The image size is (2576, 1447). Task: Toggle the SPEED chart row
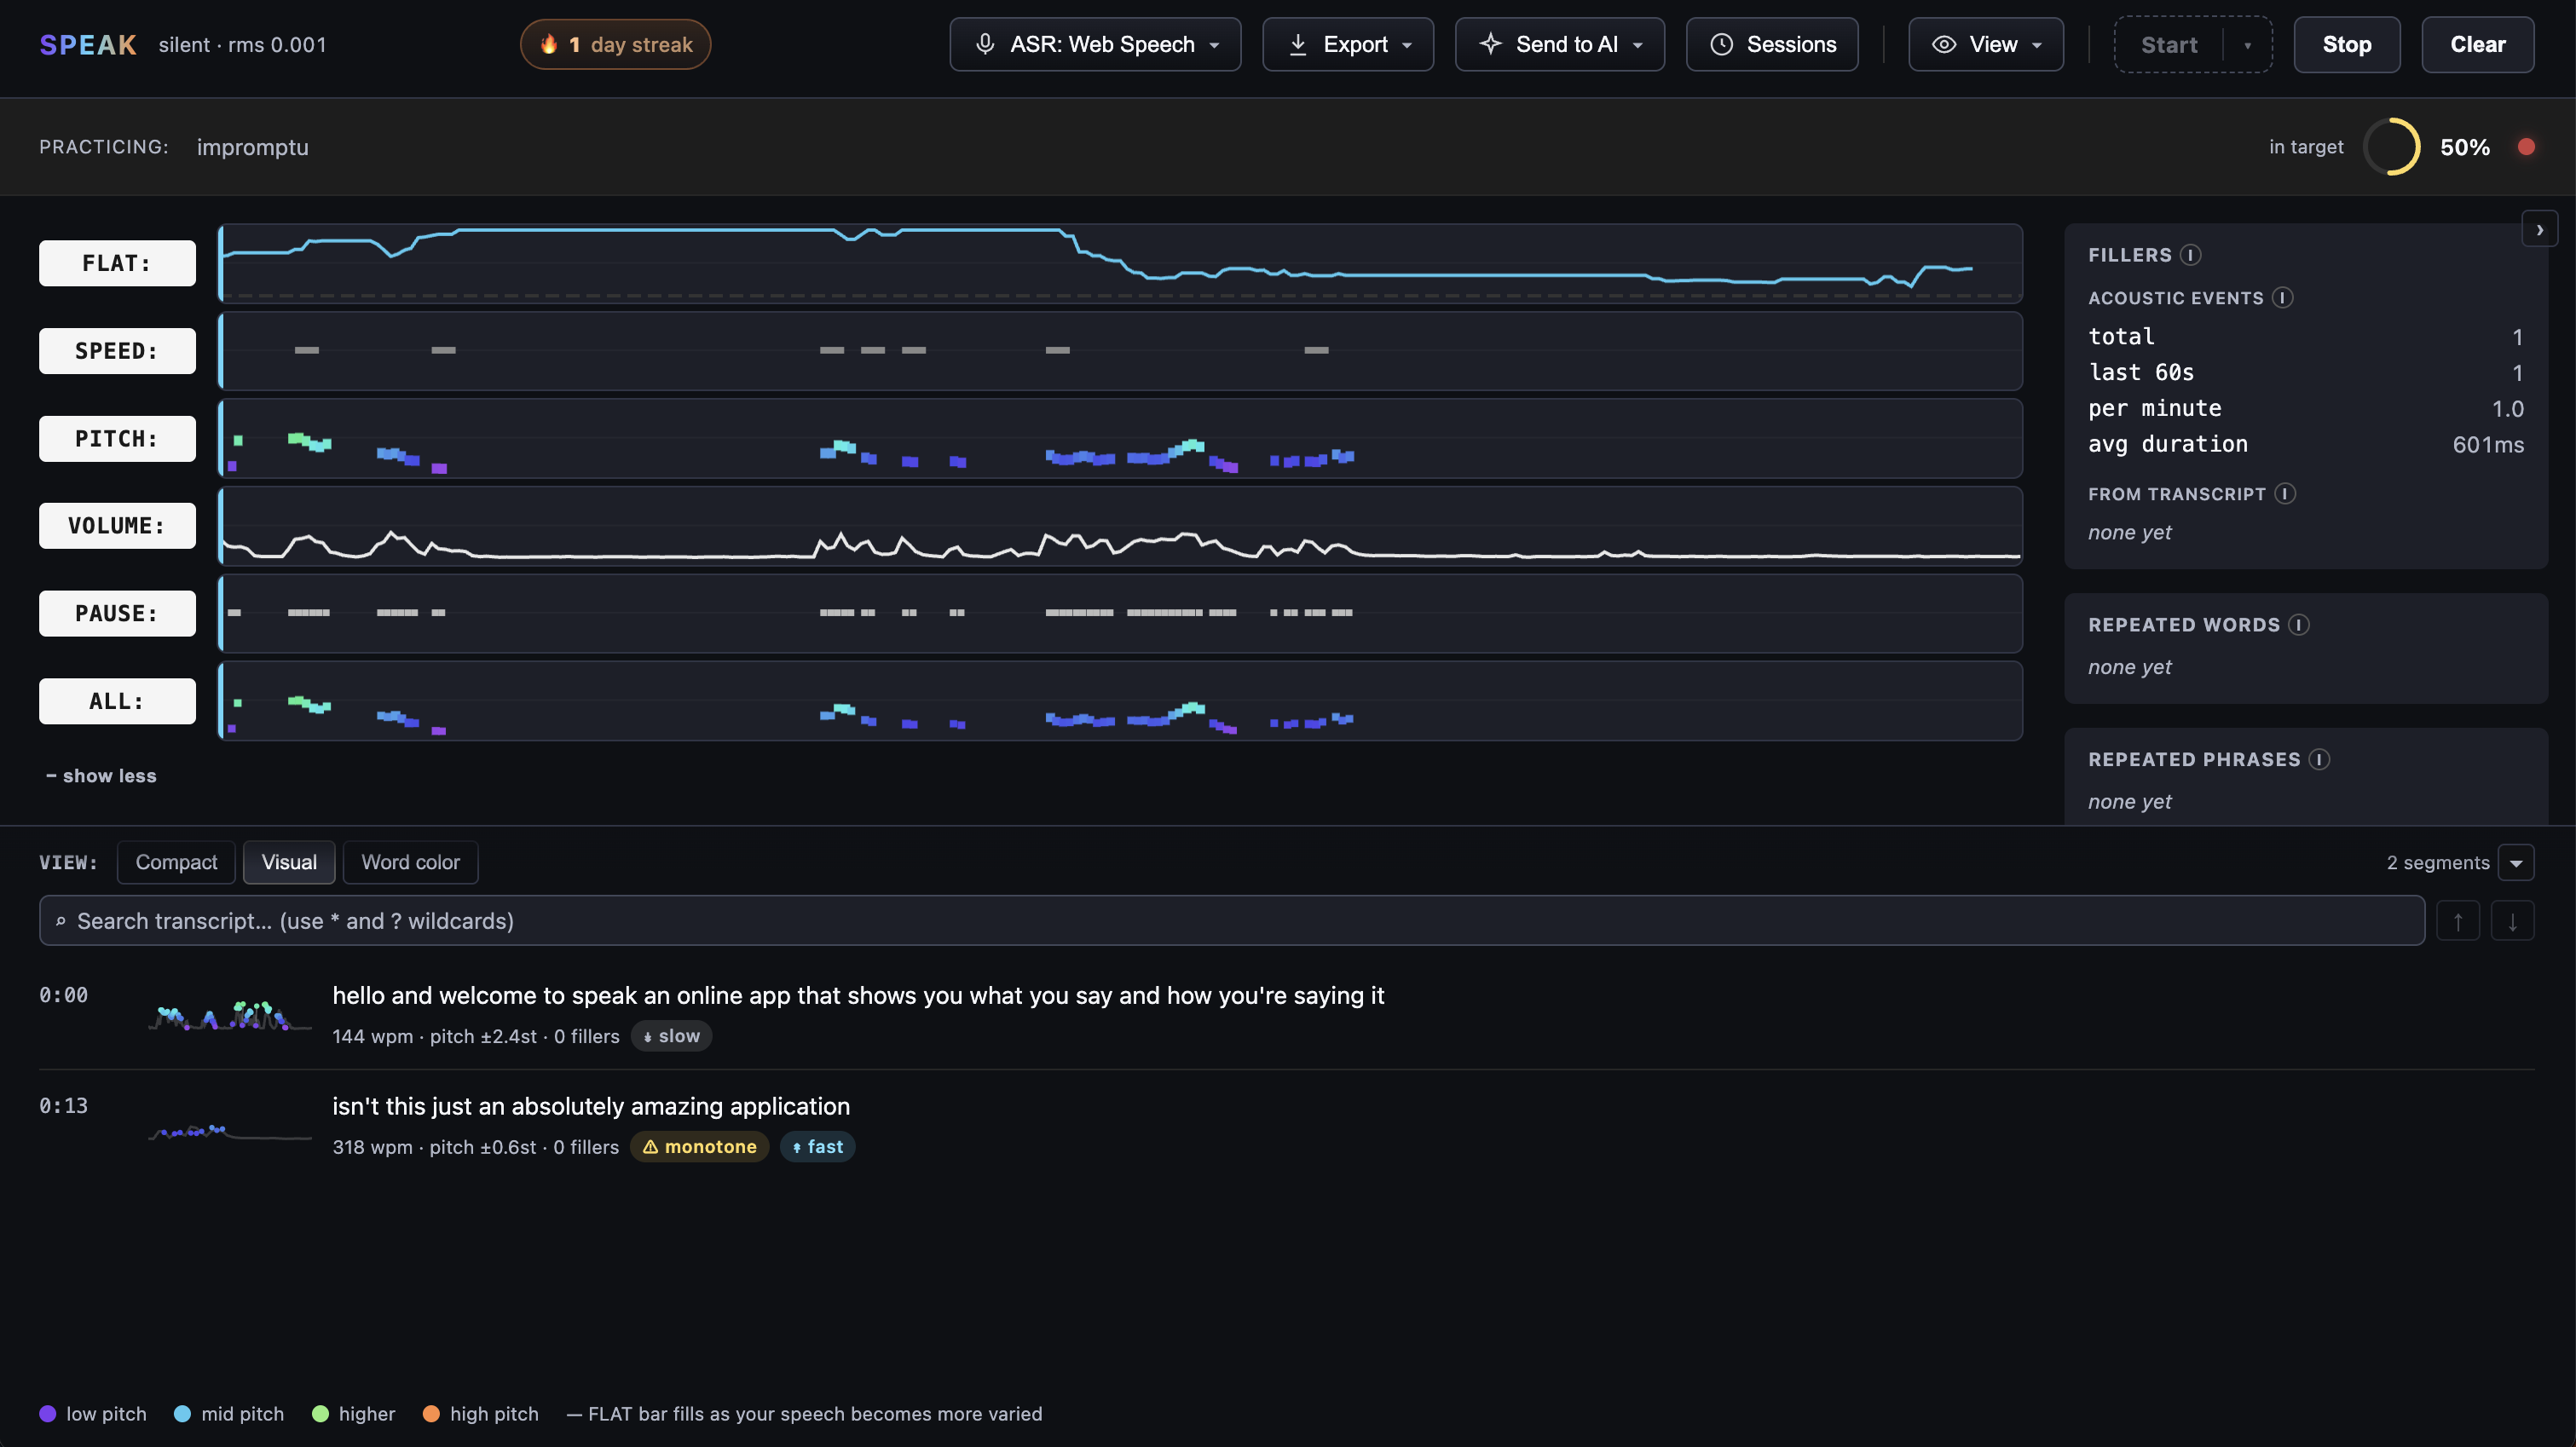click(x=117, y=351)
